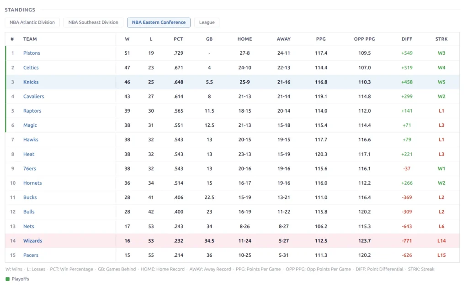Click the Pistons 27-8 home record
The height and width of the screenshot is (291, 468).
(x=245, y=53)
